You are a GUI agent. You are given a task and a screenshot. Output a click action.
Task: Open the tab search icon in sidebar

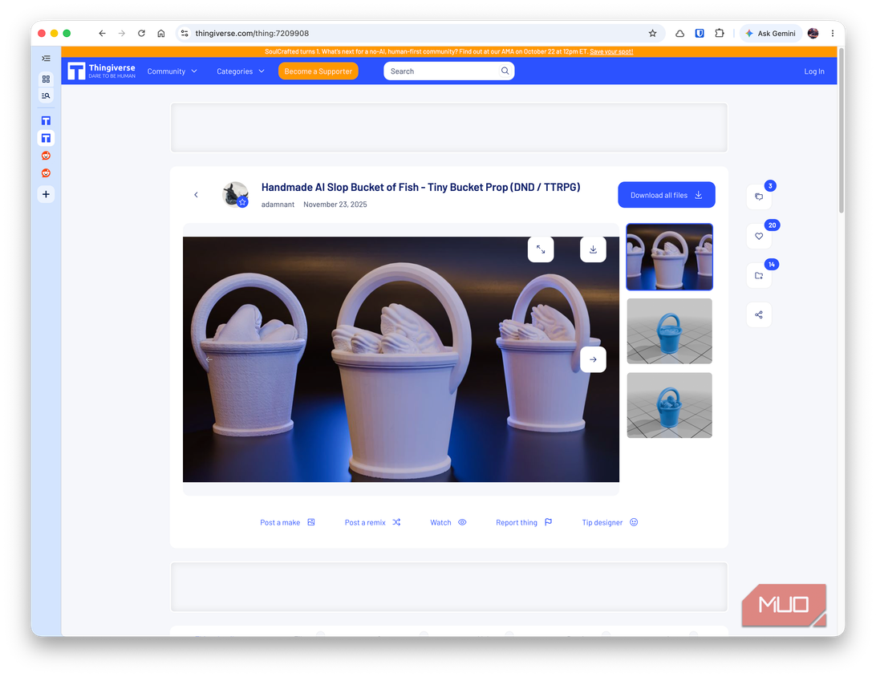[46, 95]
